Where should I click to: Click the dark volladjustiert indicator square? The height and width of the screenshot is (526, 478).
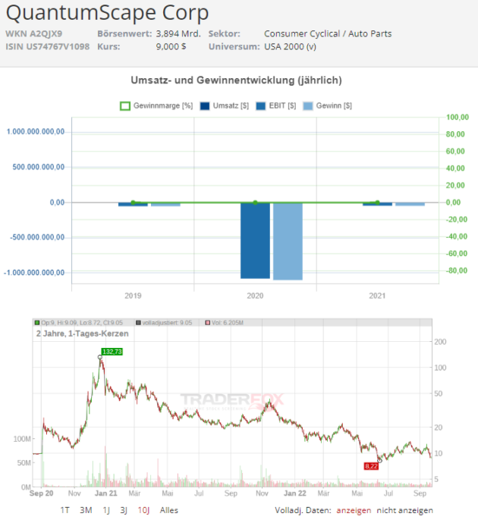click(138, 323)
